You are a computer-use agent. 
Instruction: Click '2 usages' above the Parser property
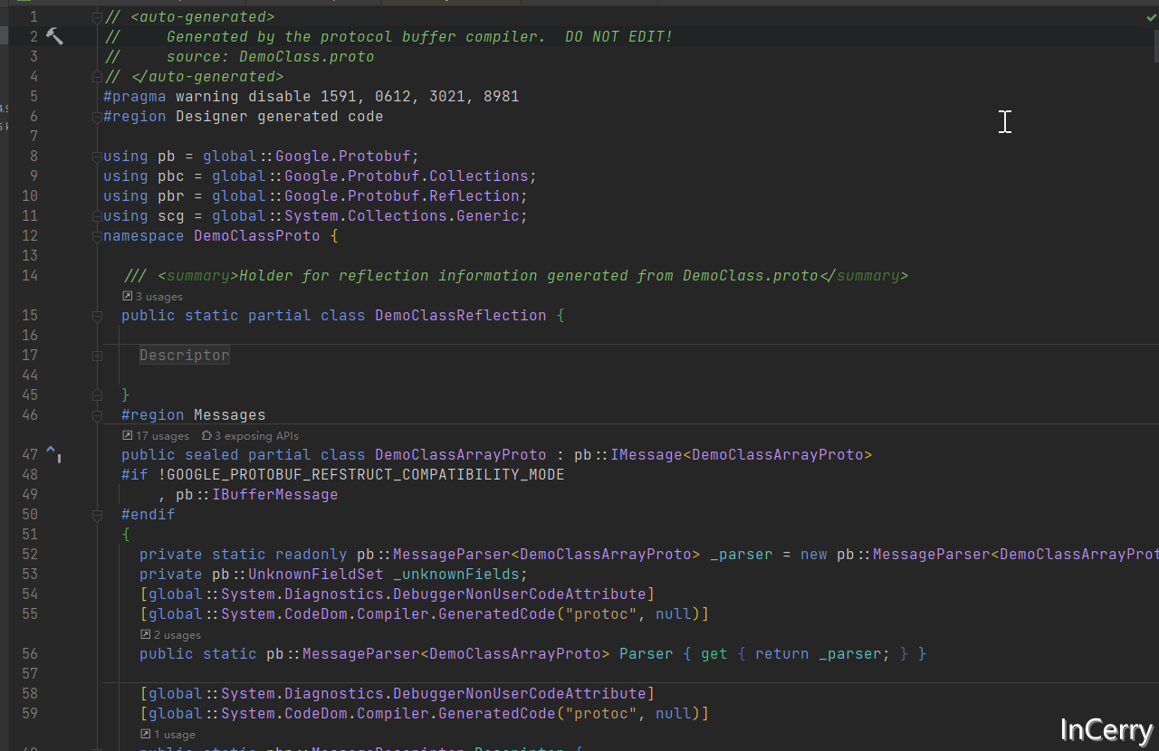coord(177,634)
